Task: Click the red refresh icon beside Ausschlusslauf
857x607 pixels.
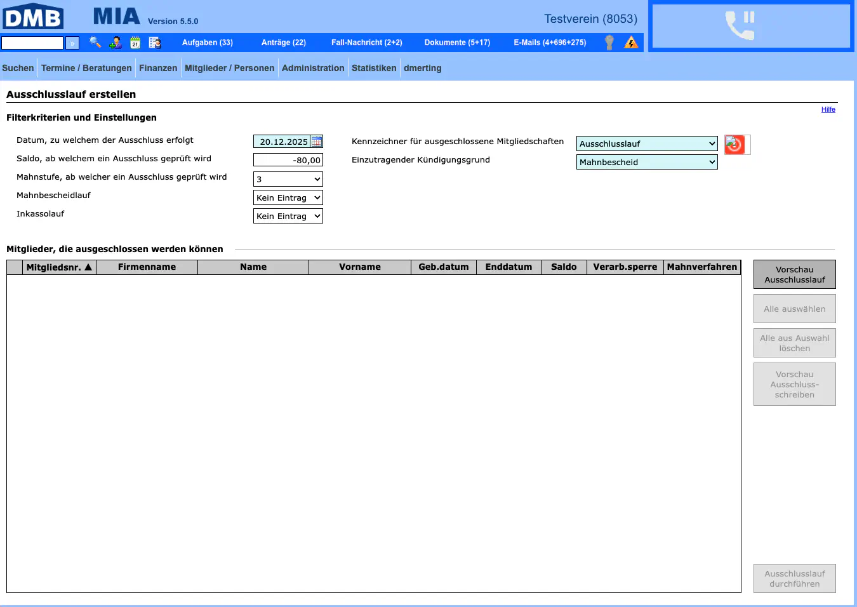Action: [x=734, y=144]
